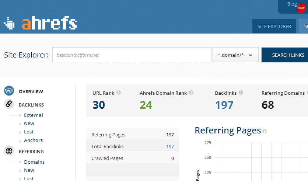Image resolution: width=308 pixels, height=181 pixels.
Task: Click the Backlinks chain-link icon
Action: pos(9,104)
